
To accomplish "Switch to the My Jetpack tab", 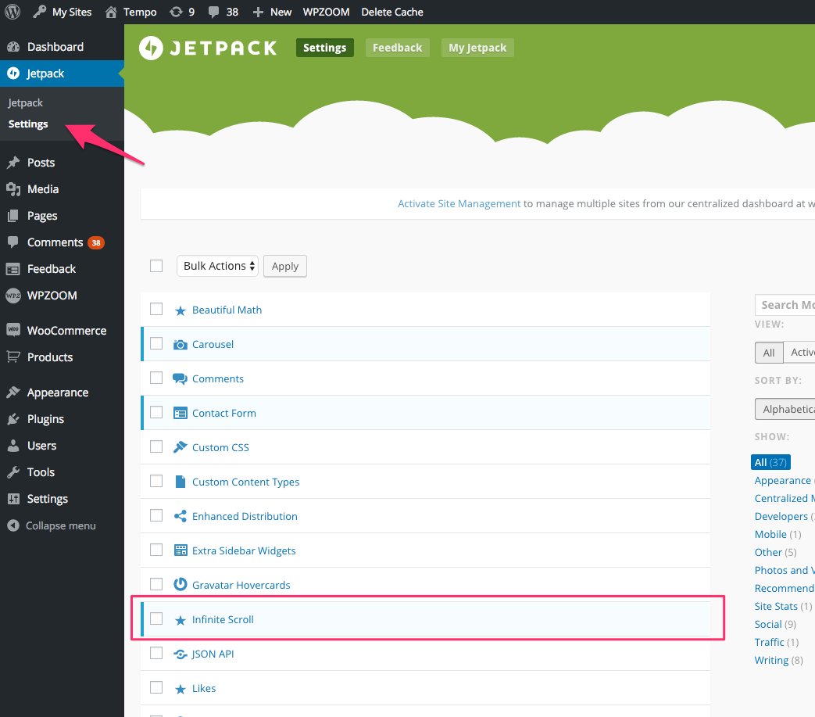I will pyautogui.click(x=477, y=48).
